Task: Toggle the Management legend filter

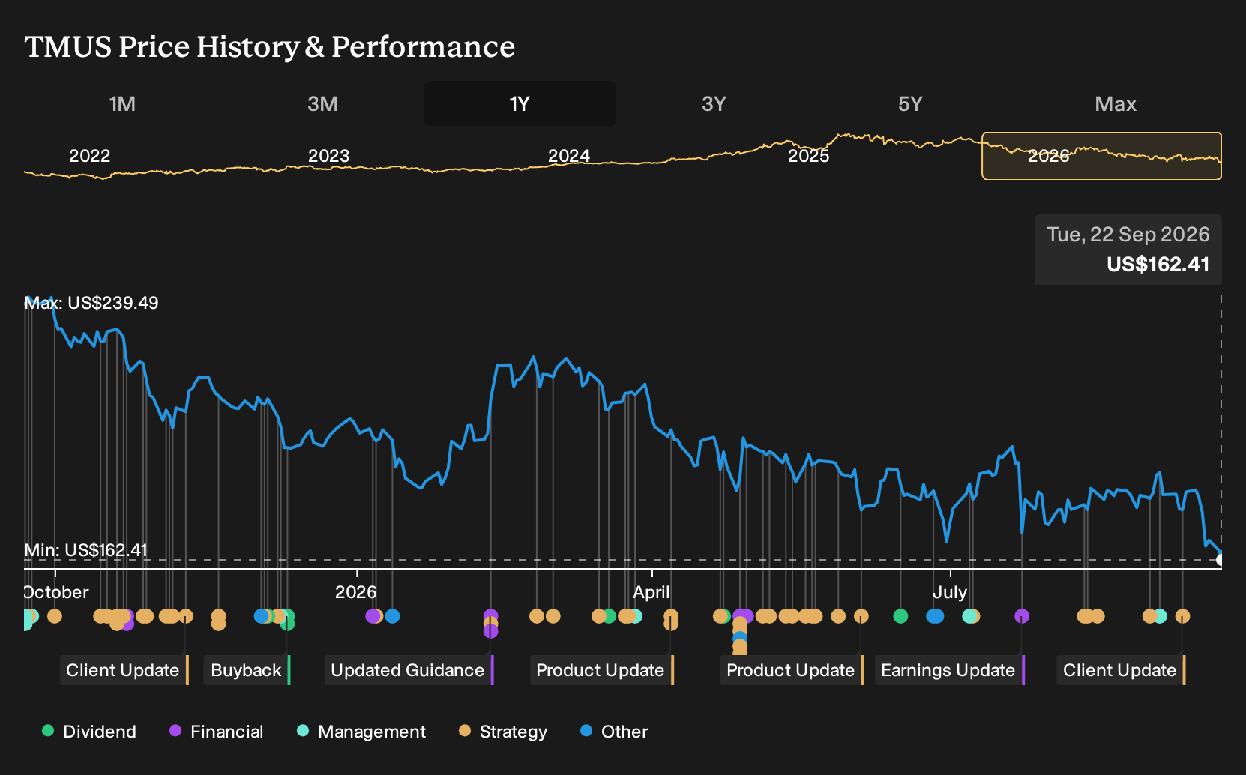Action: [x=361, y=732]
